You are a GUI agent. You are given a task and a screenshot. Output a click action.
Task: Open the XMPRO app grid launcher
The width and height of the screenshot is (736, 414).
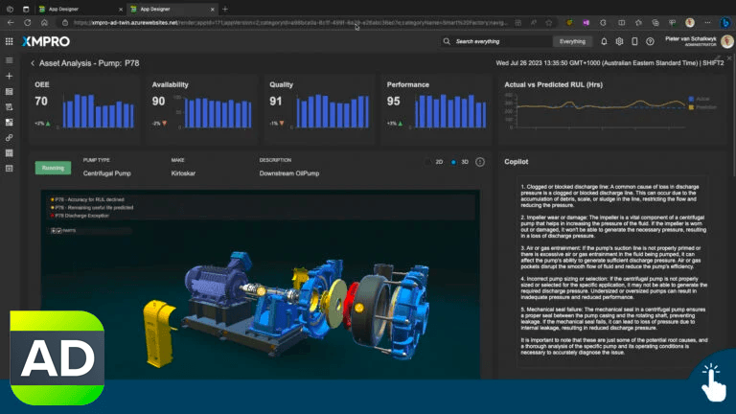point(10,41)
